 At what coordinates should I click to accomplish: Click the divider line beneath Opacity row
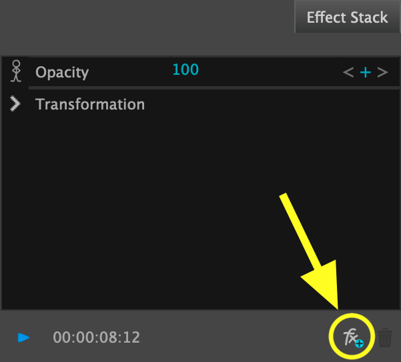pos(200,87)
